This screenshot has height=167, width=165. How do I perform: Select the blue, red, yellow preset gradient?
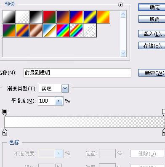(76, 17)
